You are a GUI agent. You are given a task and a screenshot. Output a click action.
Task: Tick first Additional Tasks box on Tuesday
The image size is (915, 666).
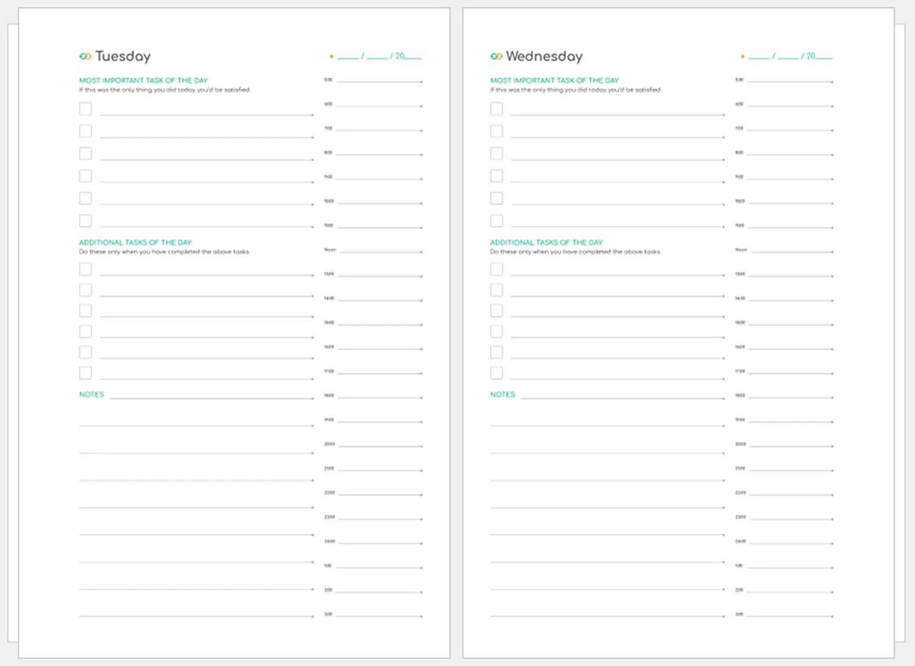click(85, 269)
